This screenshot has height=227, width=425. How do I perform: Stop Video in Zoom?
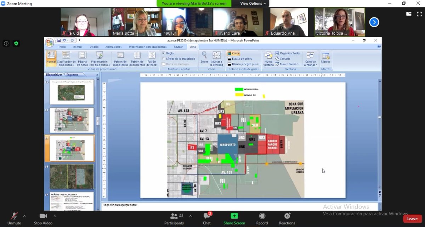click(x=43, y=218)
